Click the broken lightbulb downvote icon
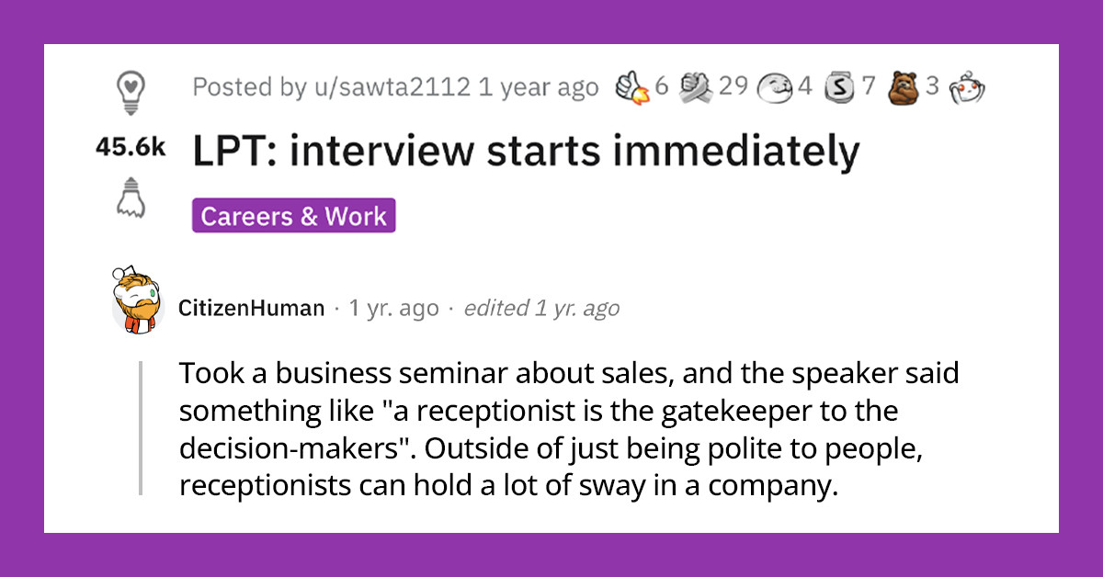This screenshot has width=1103, height=577. tap(131, 198)
